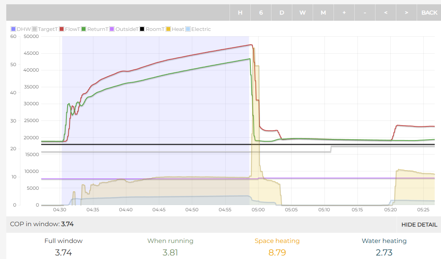Pan right with the > button
The width and height of the screenshot is (441, 259).
point(406,13)
